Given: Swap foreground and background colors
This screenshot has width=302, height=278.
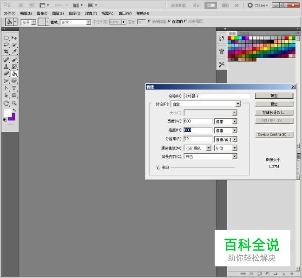Looking at the screenshot, I should 14,110.
